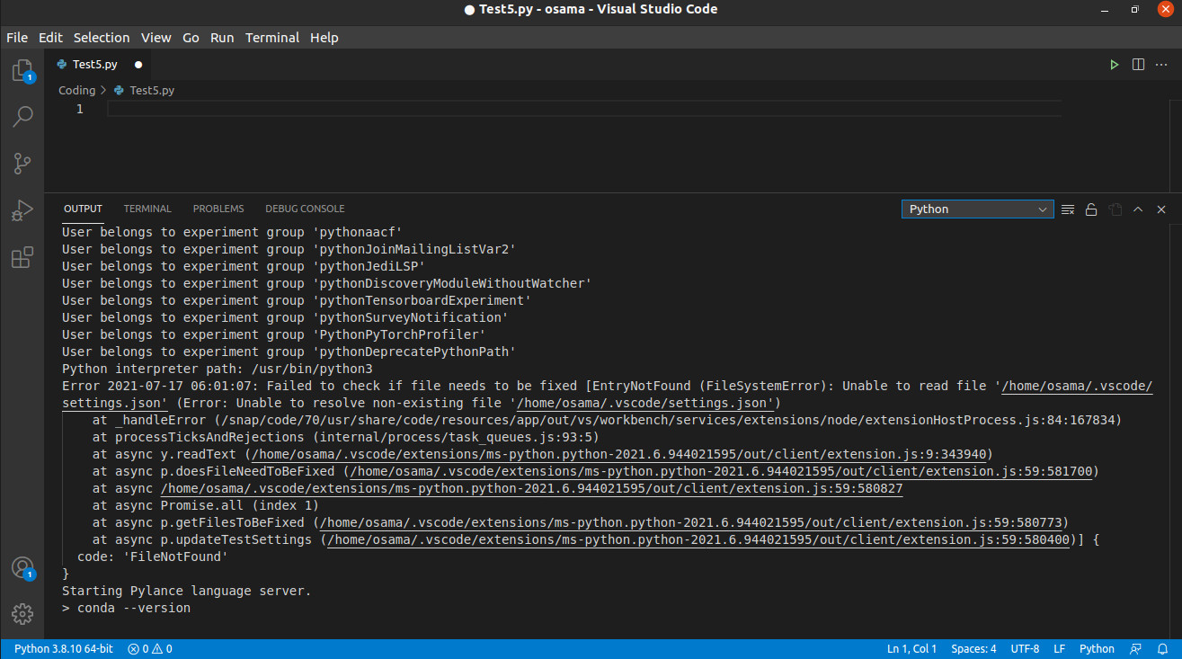Select the Explorer activity bar icon
Screen dimensions: 1182x659
point(22,70)
